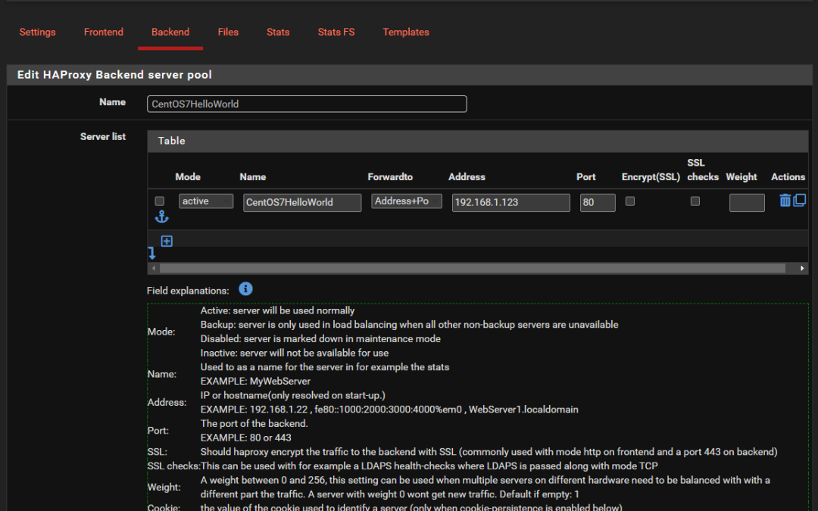
Task: Go to the Templates tab
Action: (x=406, y=32)
